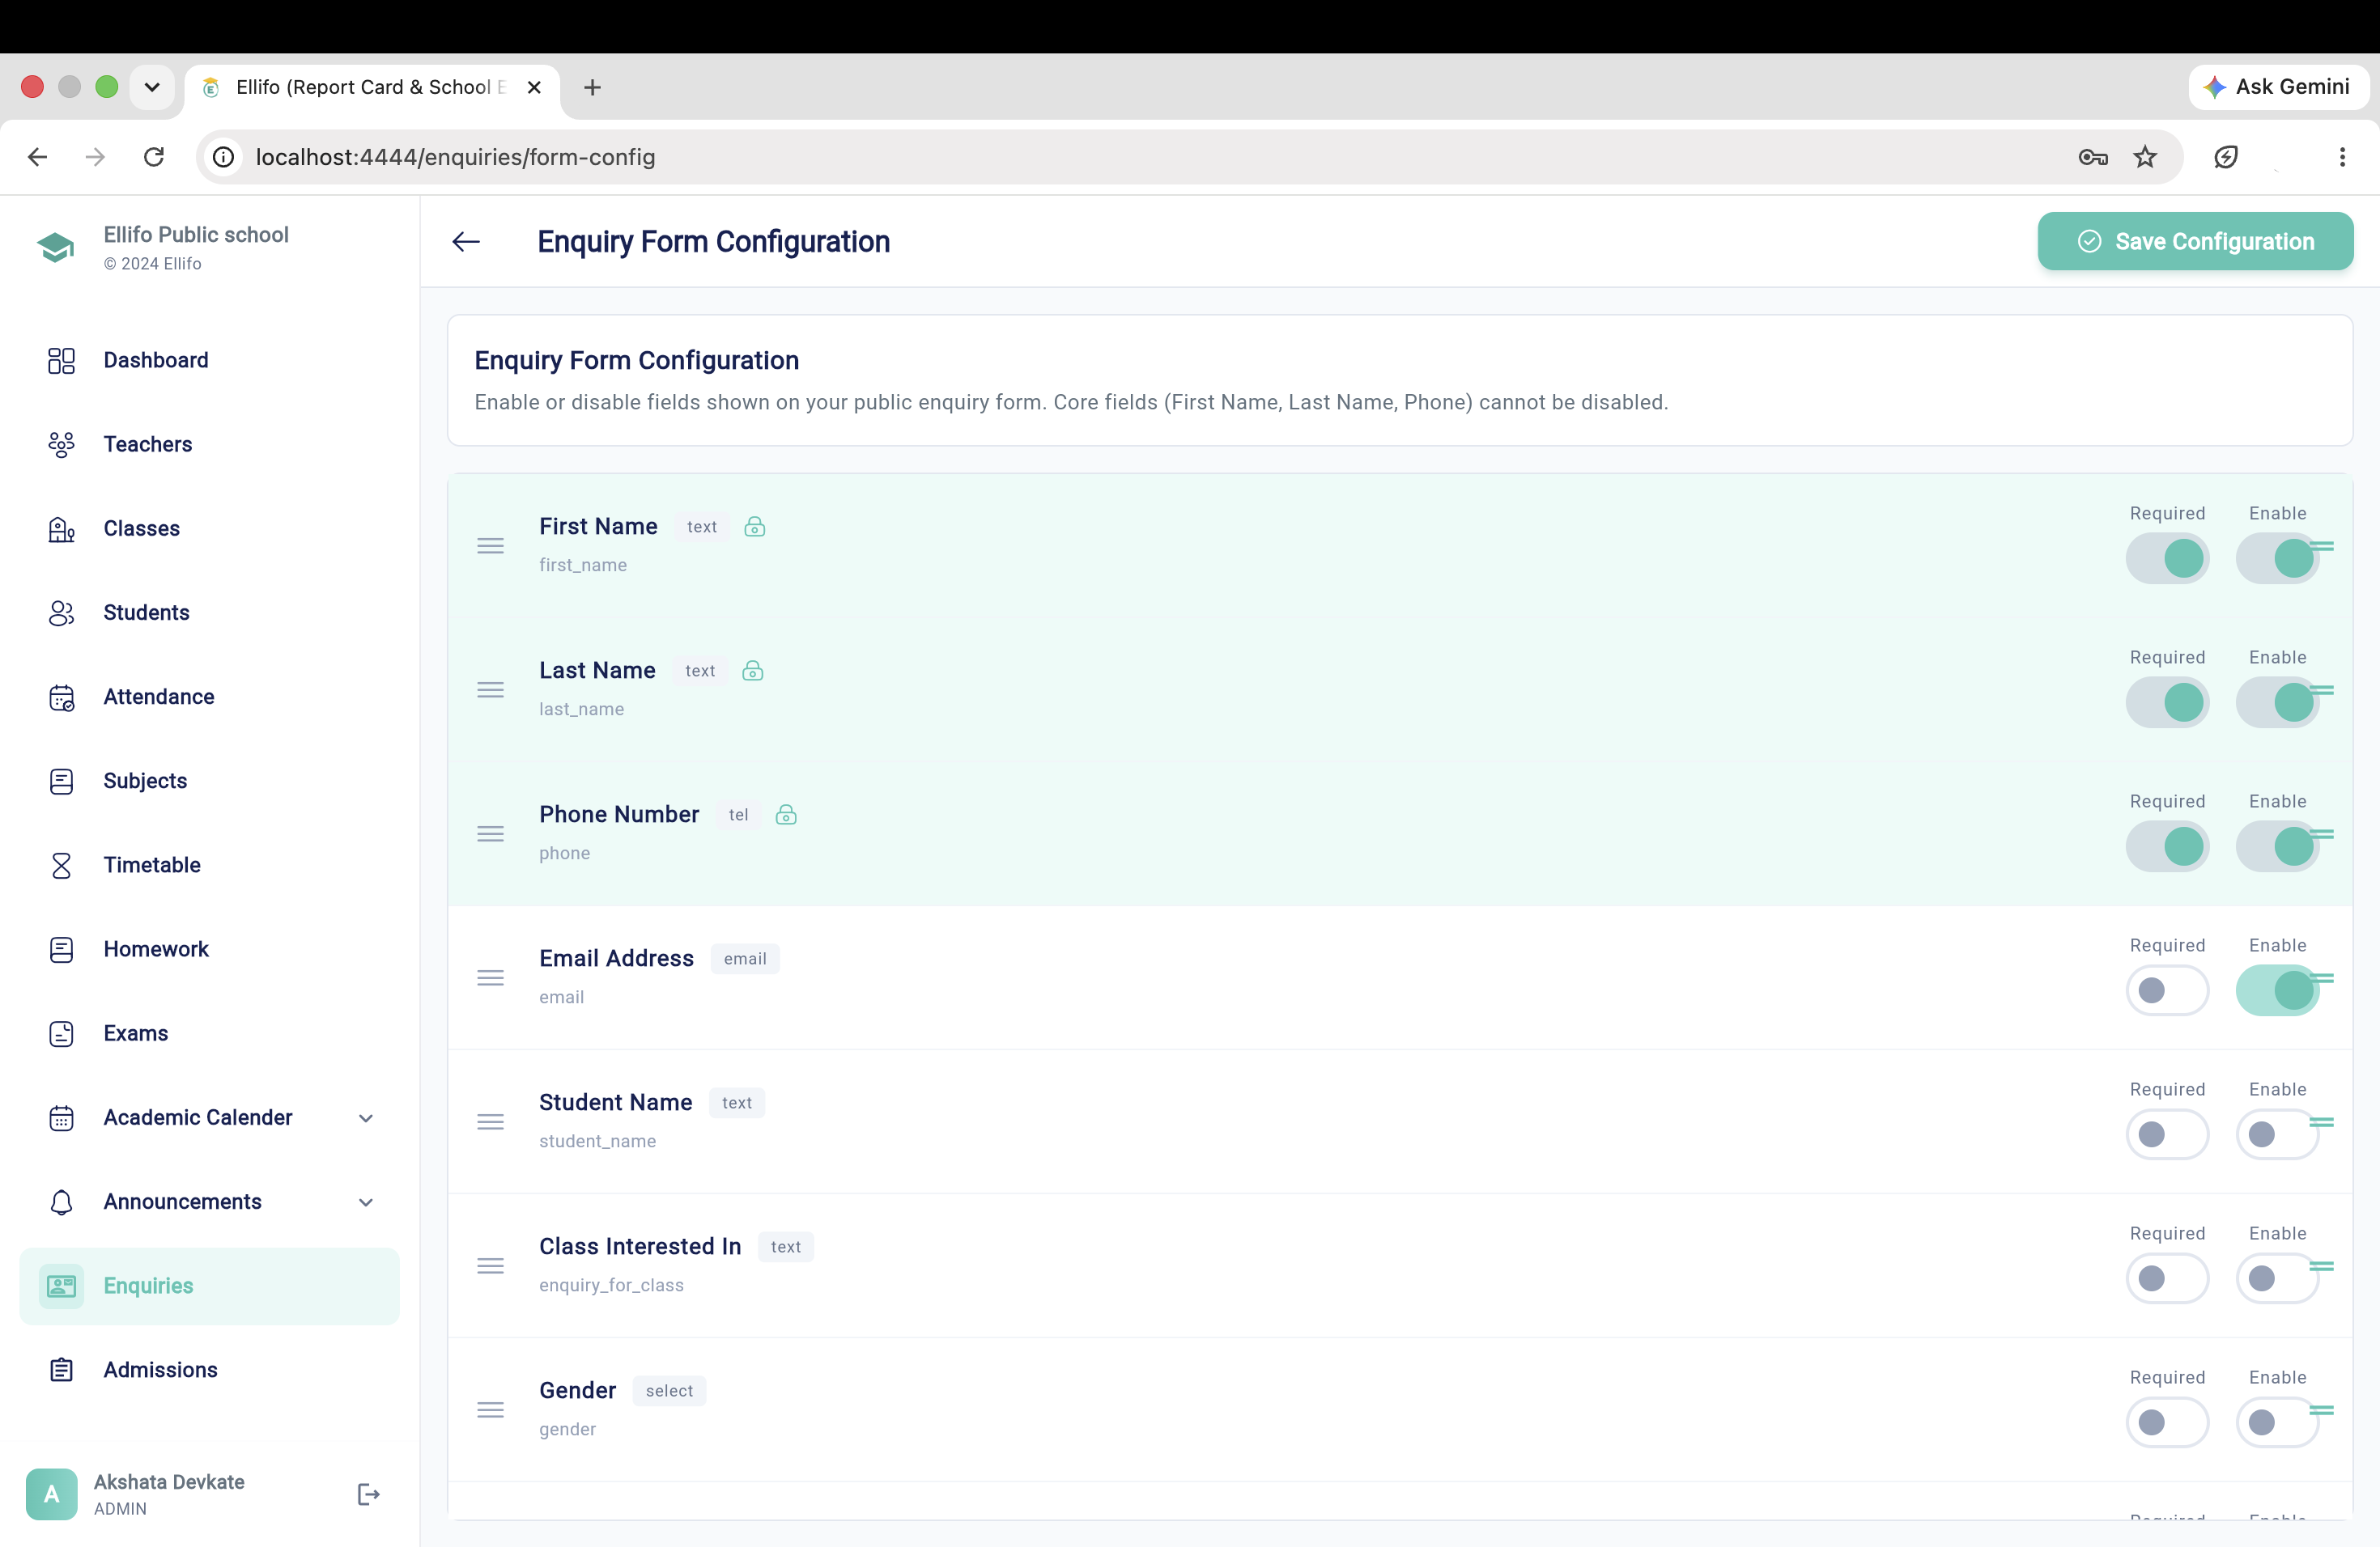Click Enable switch for Phone Number
This screenshot has height=1547, width=2380.
click(x=2277, y=846)
